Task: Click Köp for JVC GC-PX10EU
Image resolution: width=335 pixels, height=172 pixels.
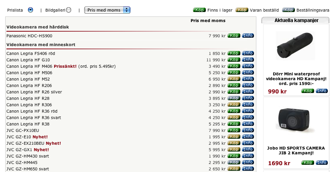Action: [234, 130]
